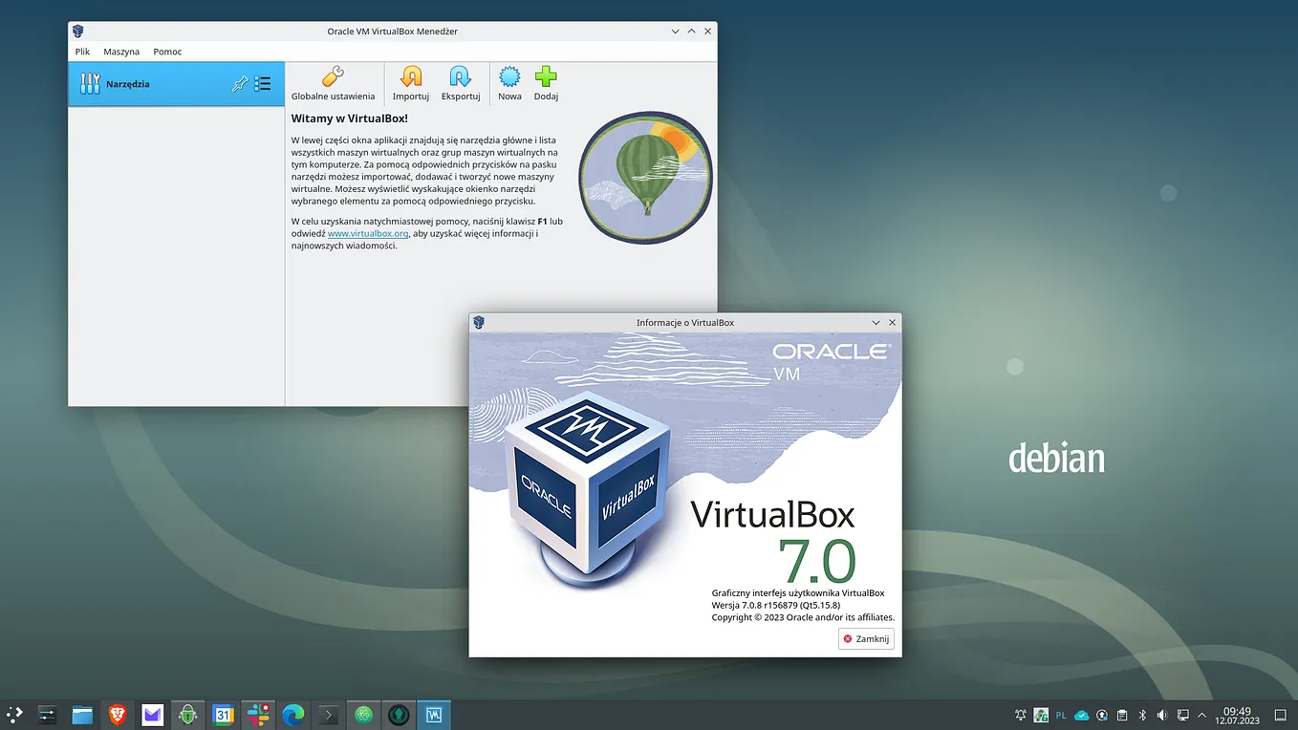This screenshot has height=730, width=1298.
Task: Toggle the pin on the Narzędzia panel
Action: [x=240, y=84]
